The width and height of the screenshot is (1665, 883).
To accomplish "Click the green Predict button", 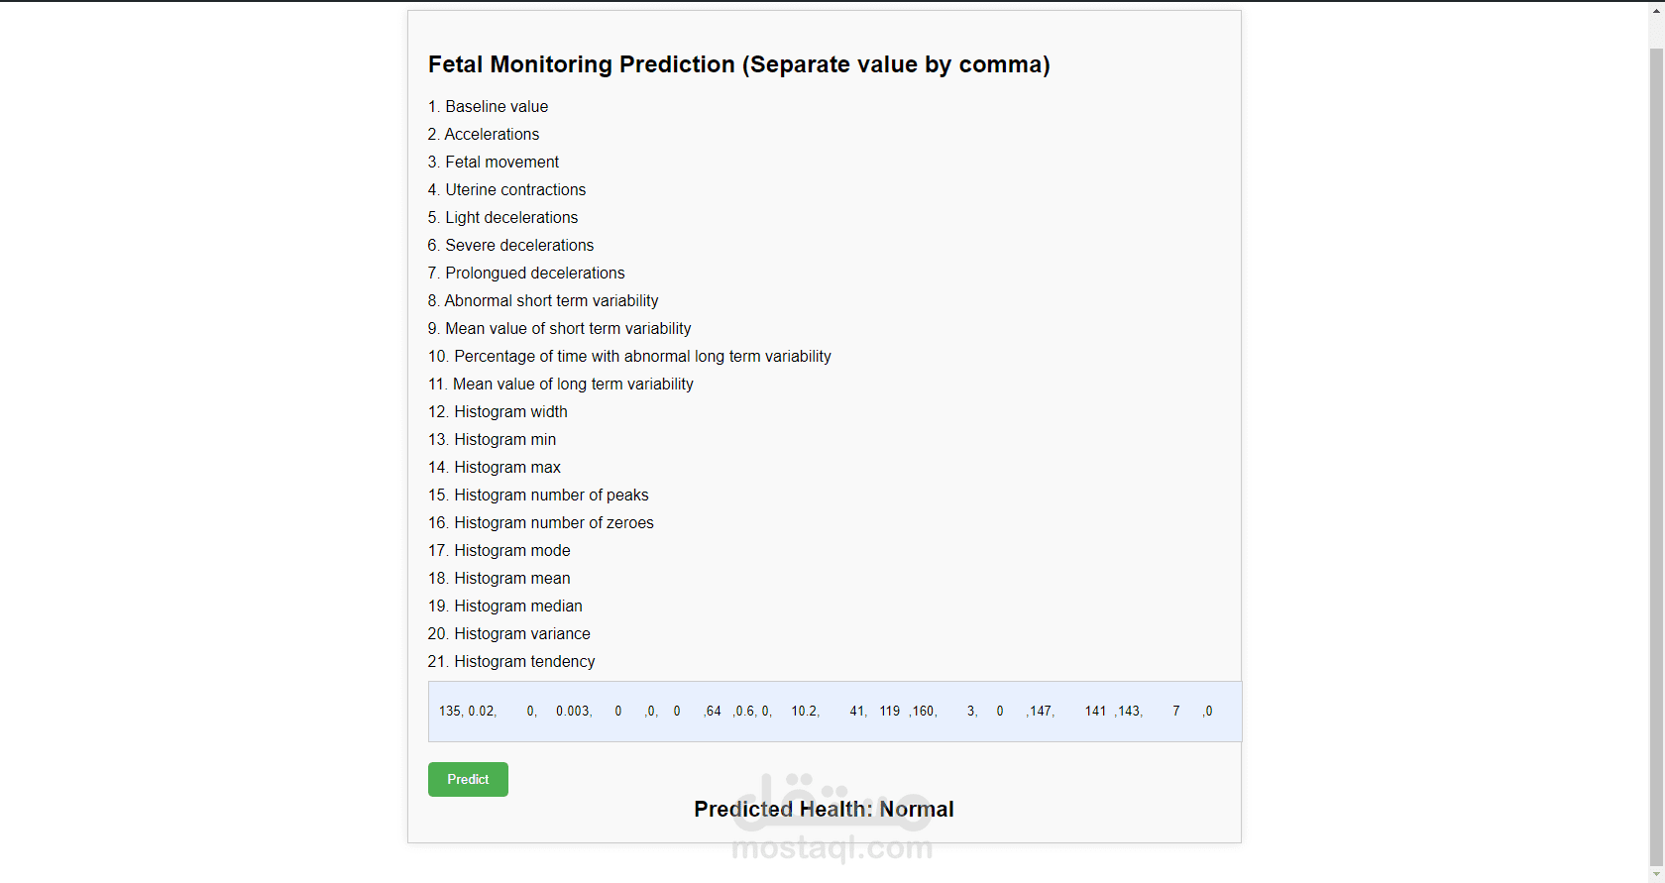I will click(x=468, y=779).
